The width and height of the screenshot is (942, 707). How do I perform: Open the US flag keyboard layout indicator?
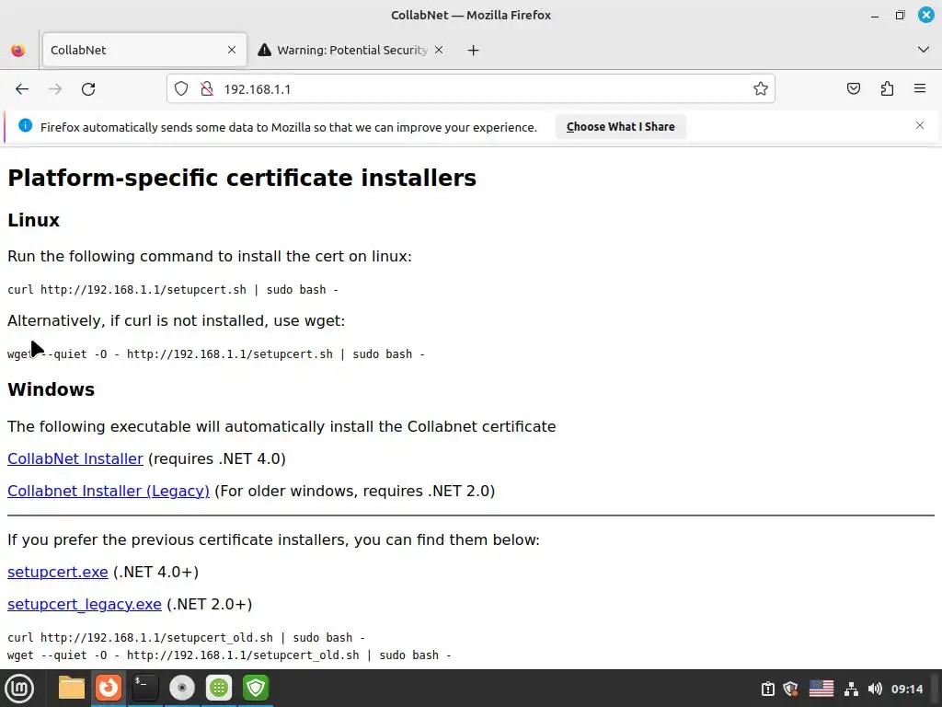pos(821,689)
